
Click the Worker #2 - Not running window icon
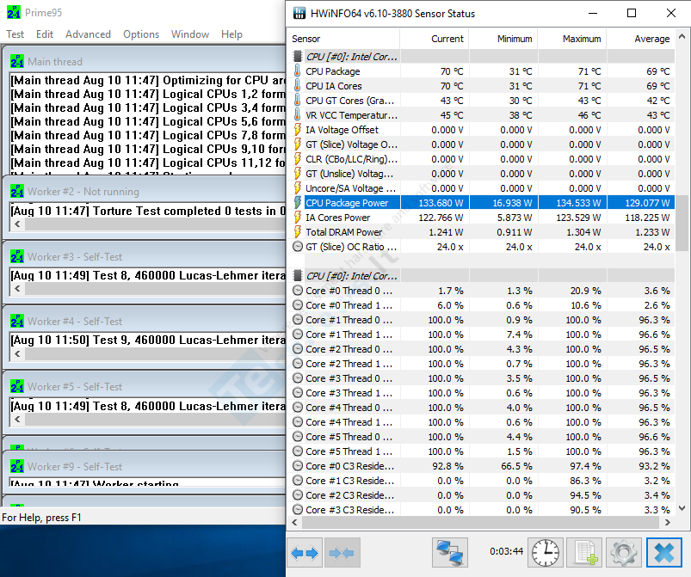click(16, 191)
